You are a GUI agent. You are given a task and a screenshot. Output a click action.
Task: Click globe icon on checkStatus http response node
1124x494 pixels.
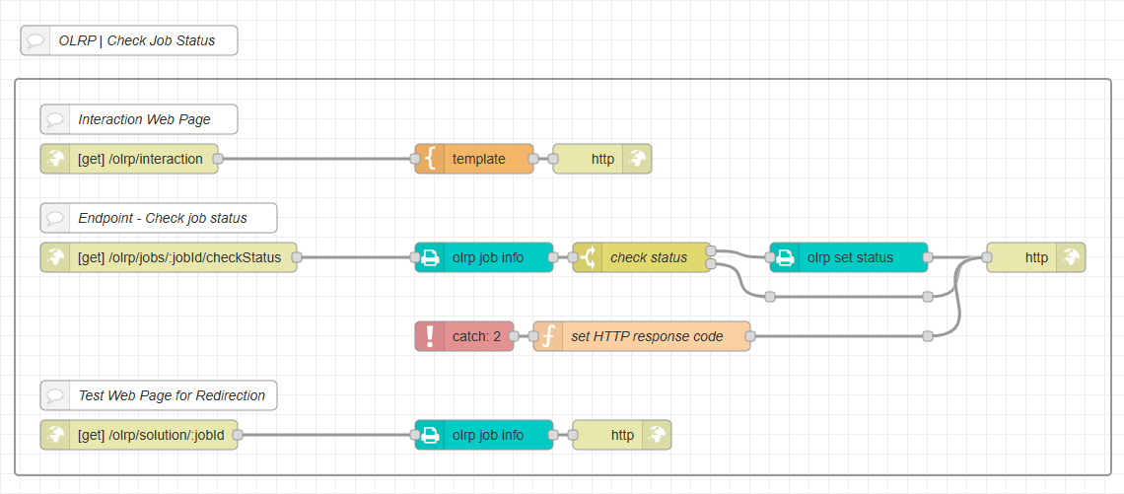pyautogui.click(x=1070, y=257)
